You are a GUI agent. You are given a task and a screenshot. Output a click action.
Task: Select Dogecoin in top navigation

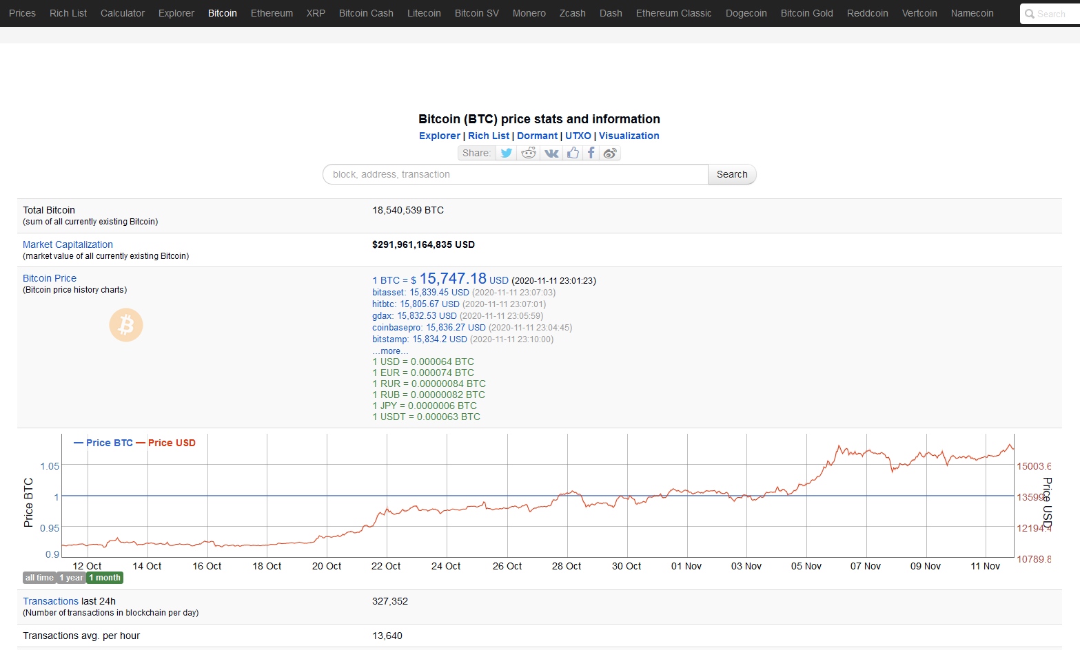[746, 13]
